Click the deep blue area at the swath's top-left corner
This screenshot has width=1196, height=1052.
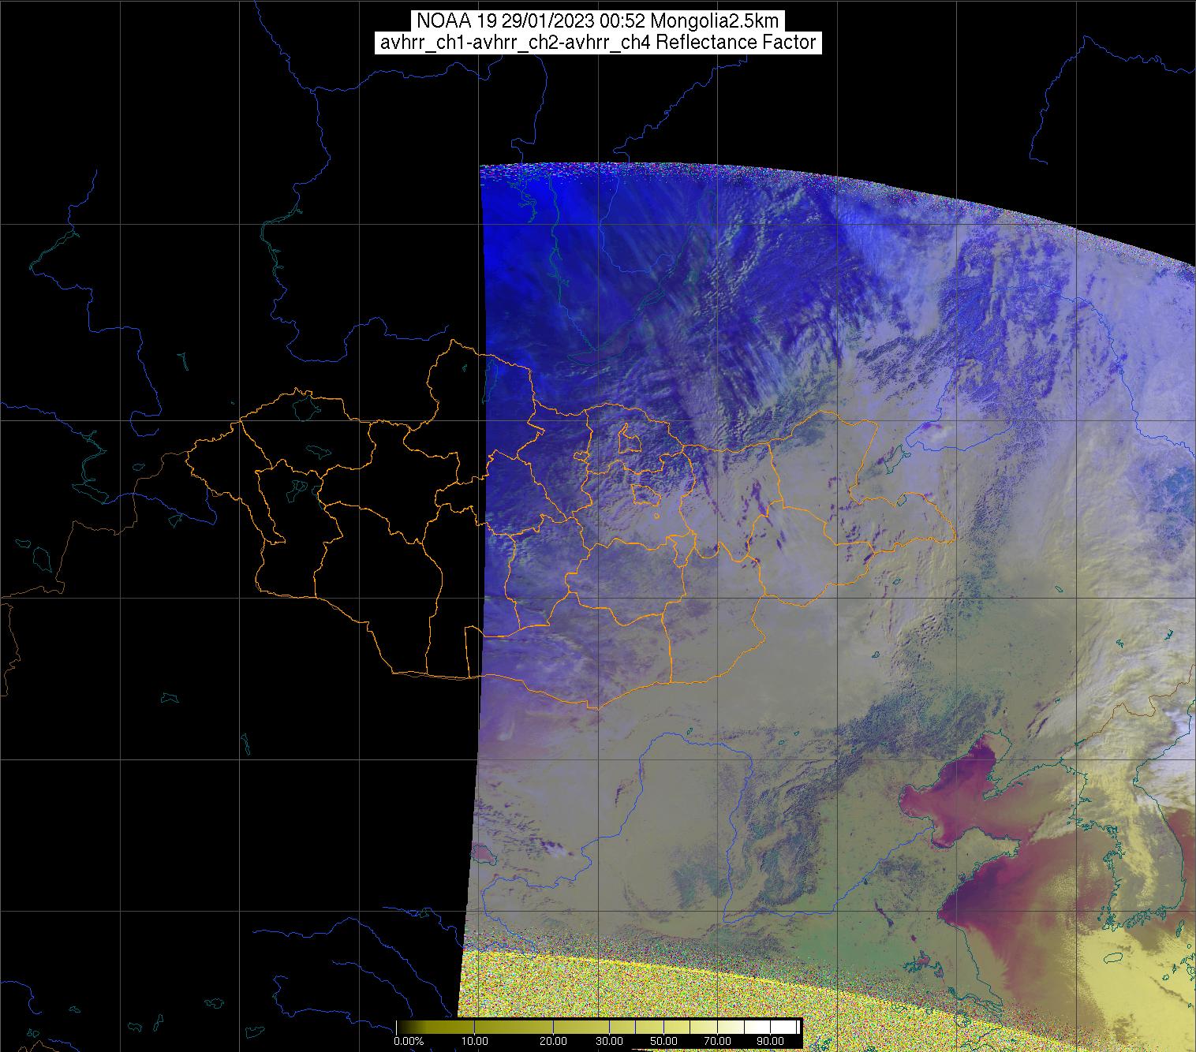coord(505,197)
